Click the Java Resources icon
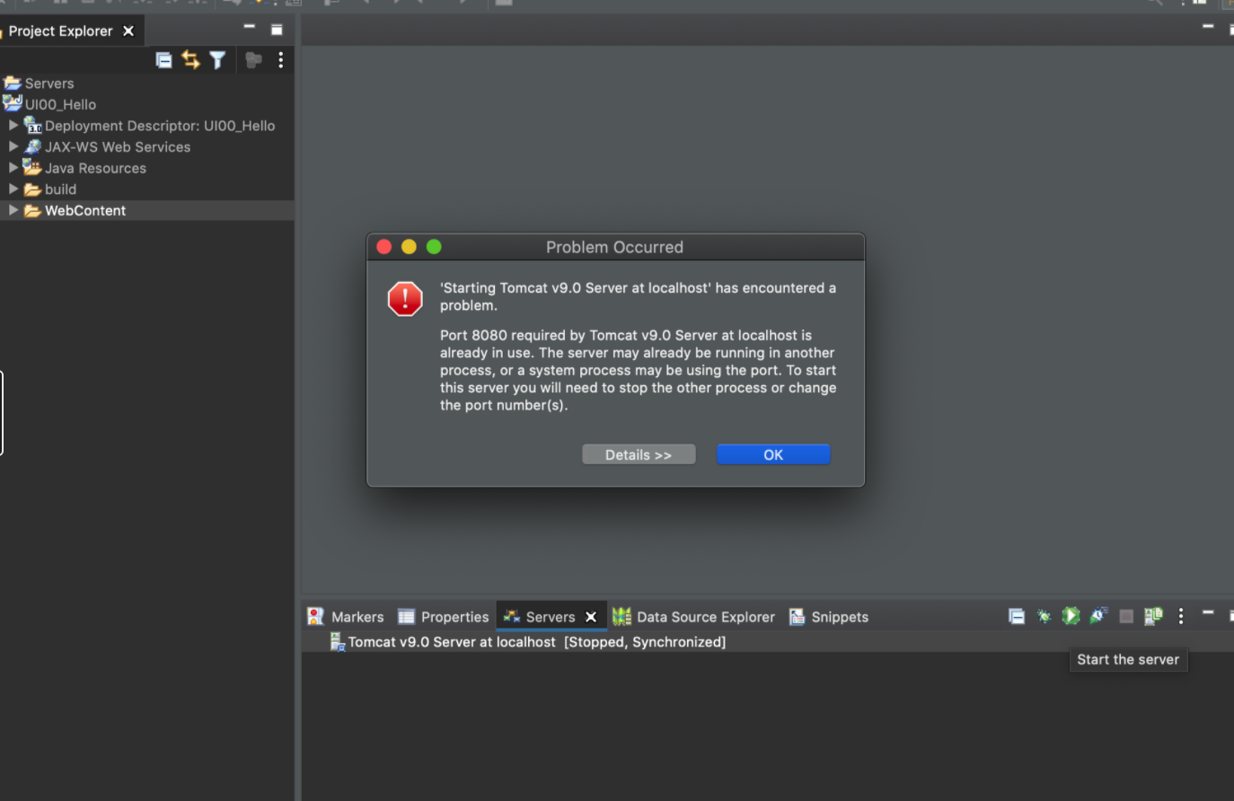Screen dimensions: 1234x801 pyautogui.click(x=33, y=167)
